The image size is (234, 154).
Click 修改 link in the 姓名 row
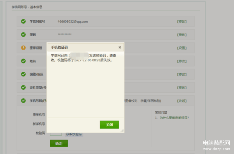(x=182, y=61)
